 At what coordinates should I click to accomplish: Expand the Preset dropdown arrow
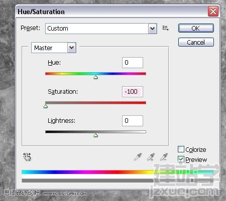153,29
